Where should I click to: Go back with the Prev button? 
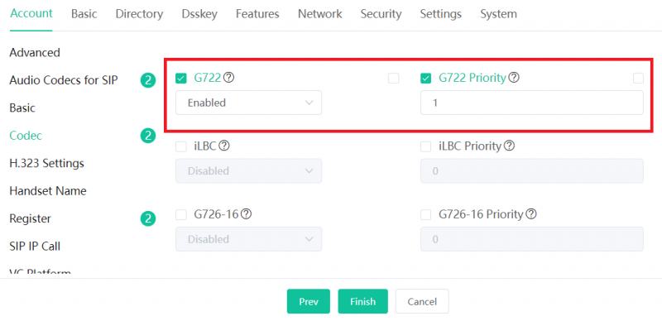[308, 301]
